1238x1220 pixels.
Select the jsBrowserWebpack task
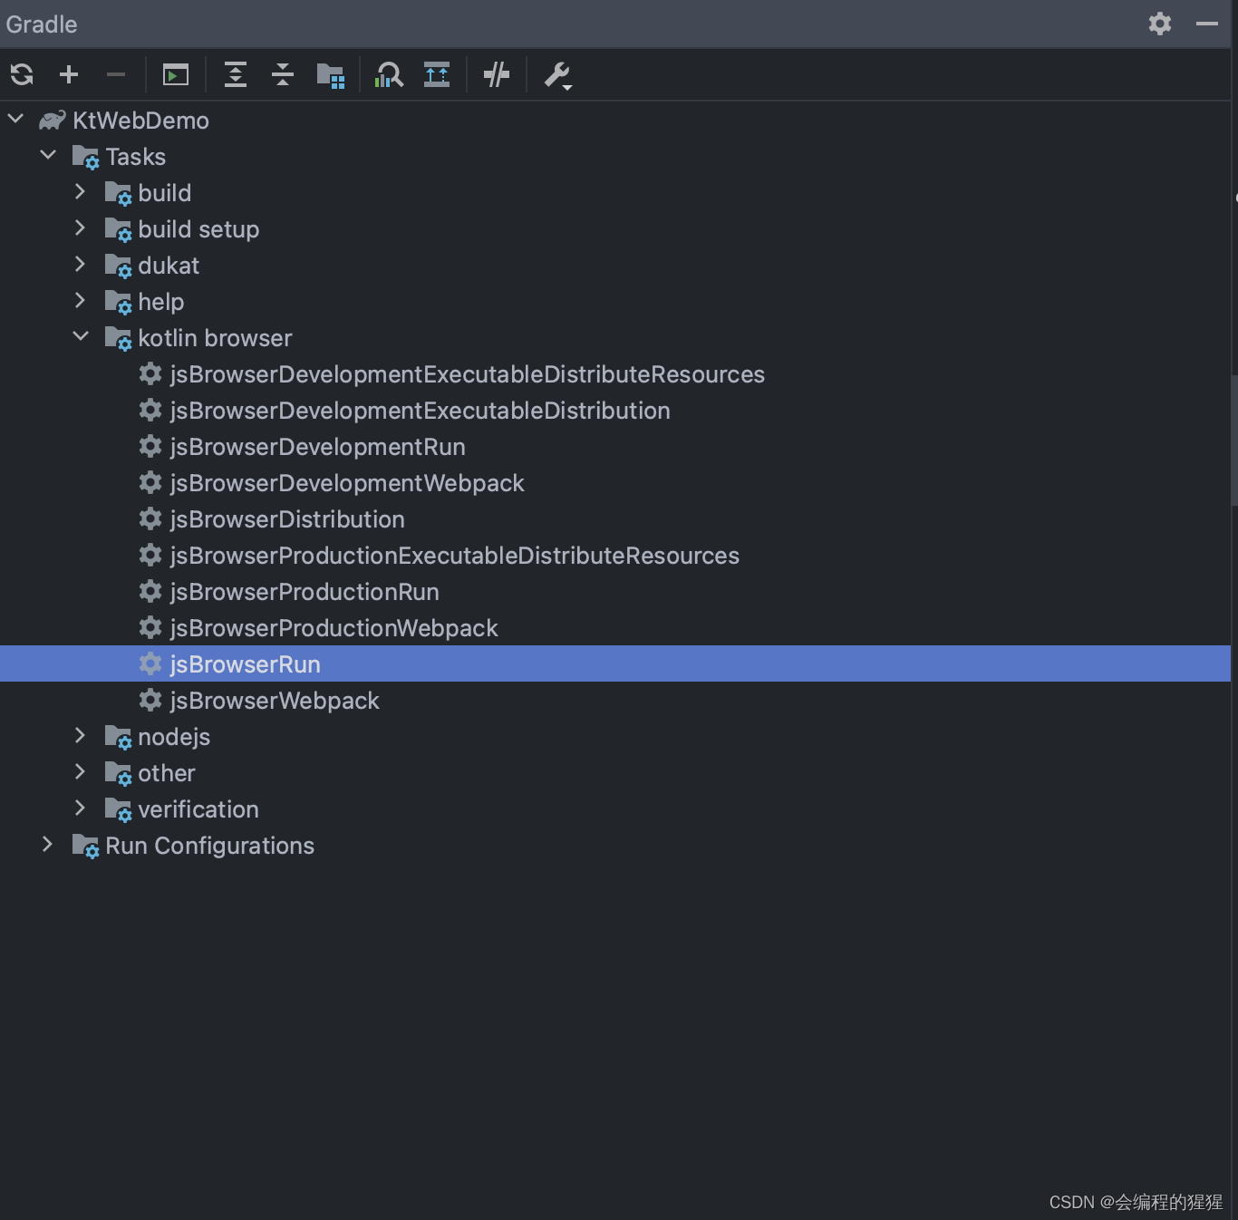(x=275, y=701)
